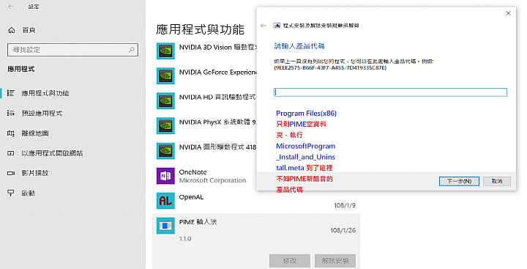Click the 尋找設定 search box
Viewport: 527px width, 269px height.
click(x=72, y=50)
